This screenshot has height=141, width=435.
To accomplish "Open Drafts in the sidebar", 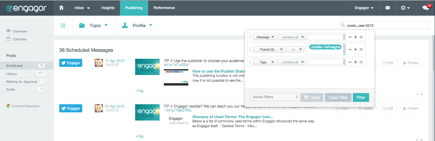I will (x=27, y=89).
